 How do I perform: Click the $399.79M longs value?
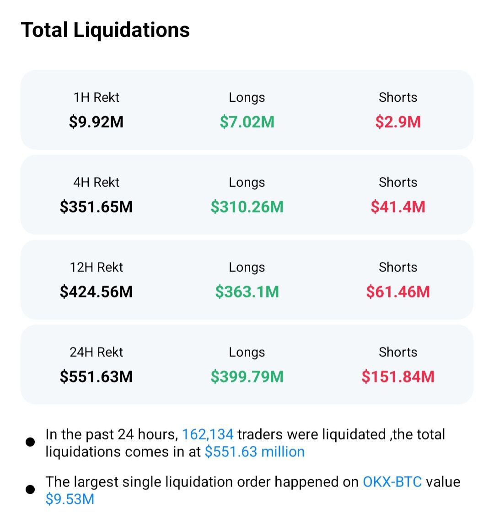pyautogui.click(x=247, y=377)
